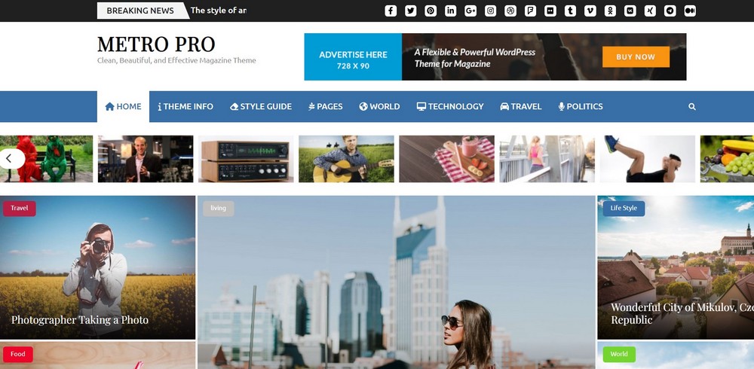Open the Vimeo social icon
Image resolution: width=754 pixels, height=369 pixels.
590,11
